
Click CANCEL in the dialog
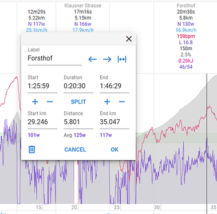click(75, 150)
